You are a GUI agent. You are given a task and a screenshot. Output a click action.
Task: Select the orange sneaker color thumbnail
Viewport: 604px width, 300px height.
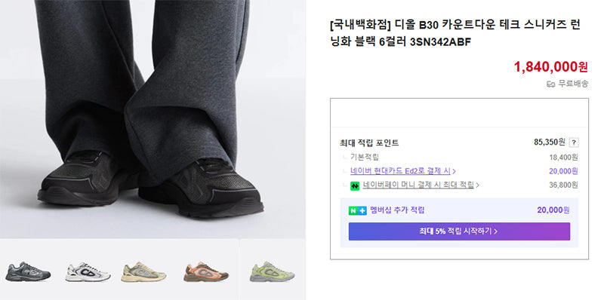[206, 271]
